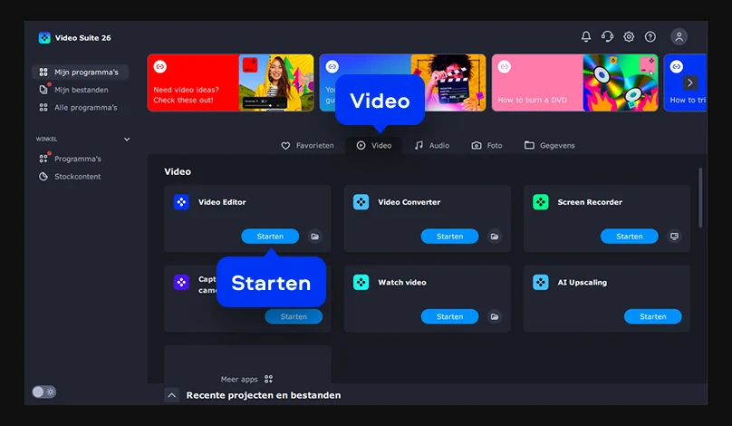The width and height of the screenshot is (732, 426).
Task: Open the help question mark icon
Action: click(650, 36)
